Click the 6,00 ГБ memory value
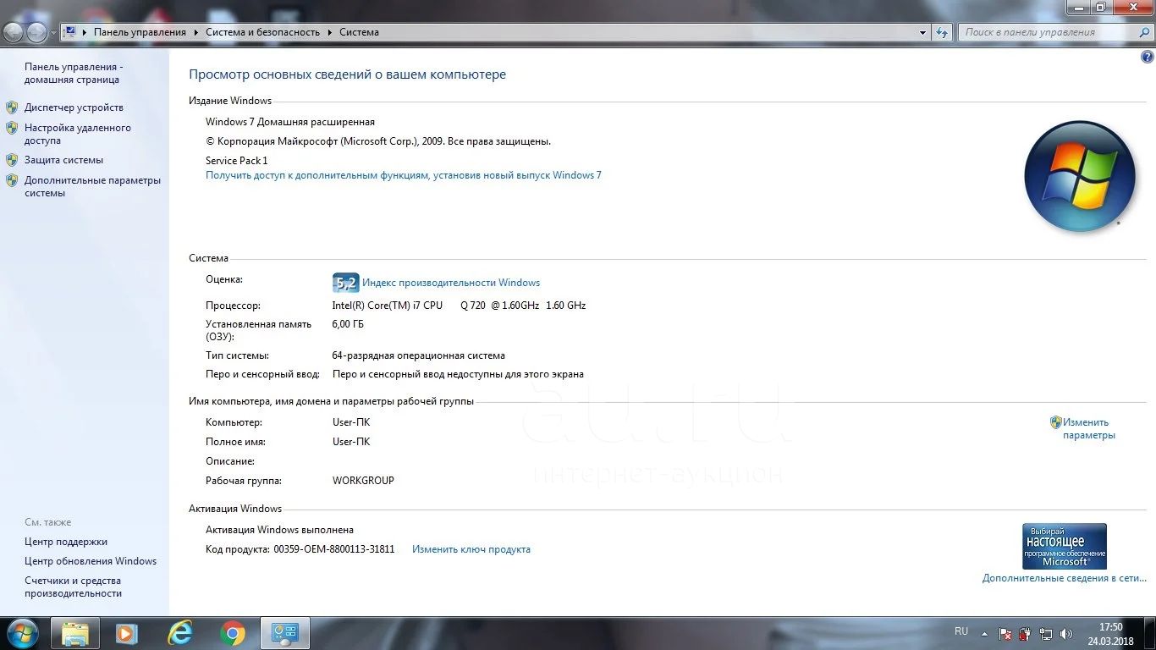The height and width of the screenshot is (650, 1156). point(348,324)
